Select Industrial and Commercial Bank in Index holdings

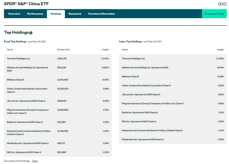(152, 130)
